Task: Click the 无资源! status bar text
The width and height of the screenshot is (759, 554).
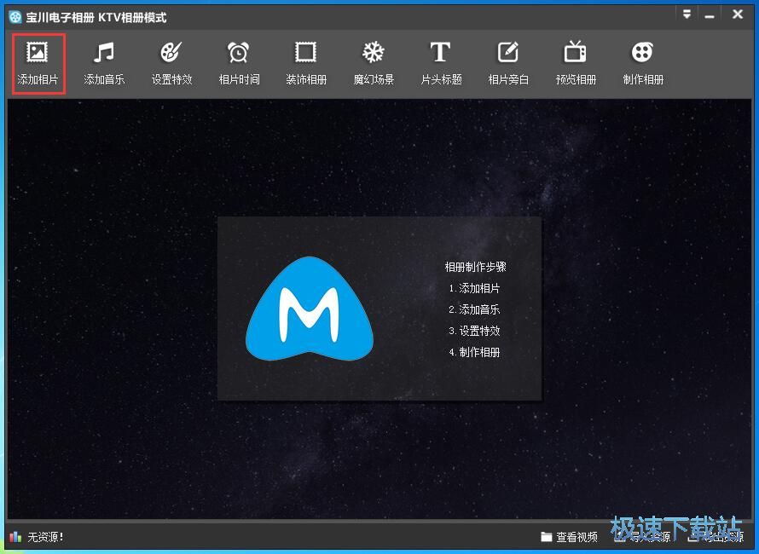Action: click(45, 537)
